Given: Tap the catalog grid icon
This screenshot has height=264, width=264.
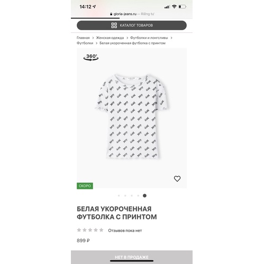Looking at the screenshot, I should click(x=114, y=25).
